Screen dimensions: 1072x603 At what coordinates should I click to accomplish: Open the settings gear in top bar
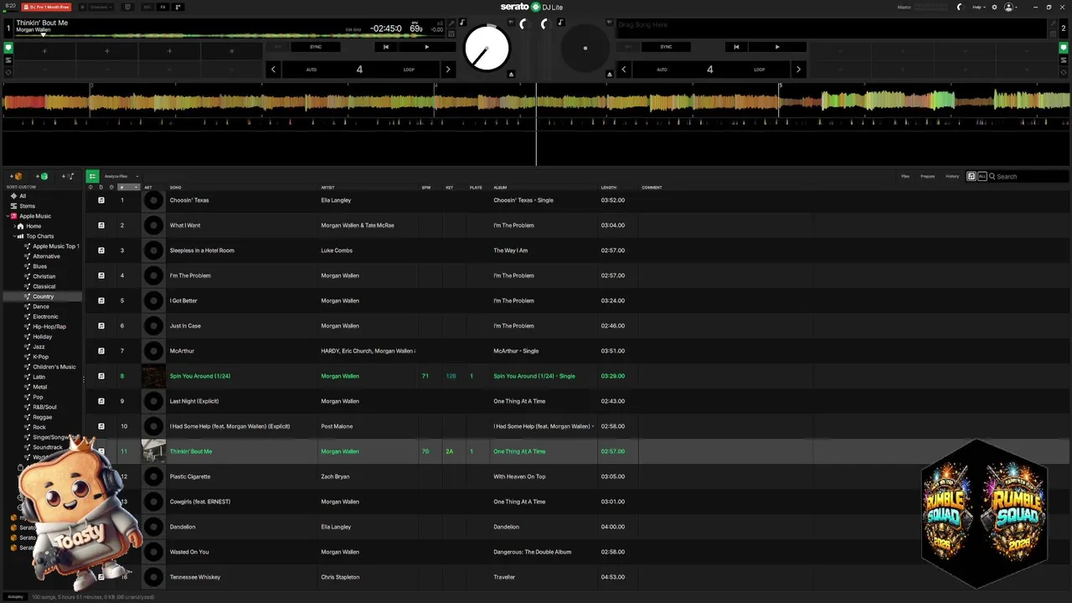point(994,8)
